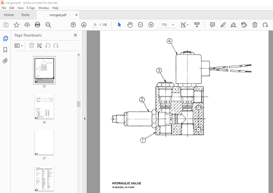Switch to the Tools tab
This screenshot has width=273, height=193.
pyautogui.click(x=26, y=15)
